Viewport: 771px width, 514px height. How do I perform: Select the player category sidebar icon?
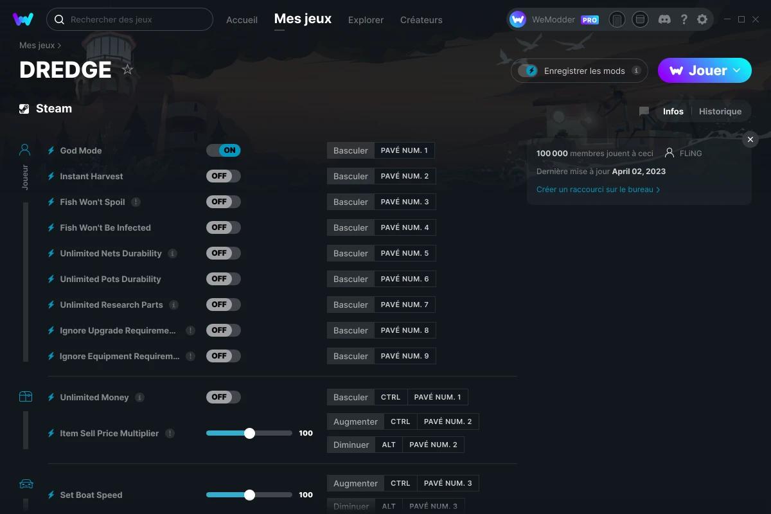(25, 150)
